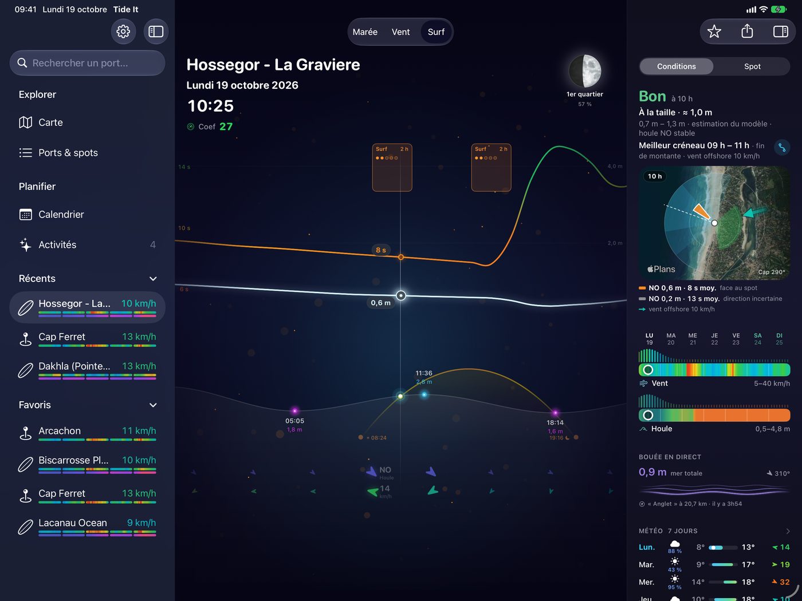The height and width of the screenshot is (601, 802).
Task: Share the spot using the share icon
Action: coord(747,31)
